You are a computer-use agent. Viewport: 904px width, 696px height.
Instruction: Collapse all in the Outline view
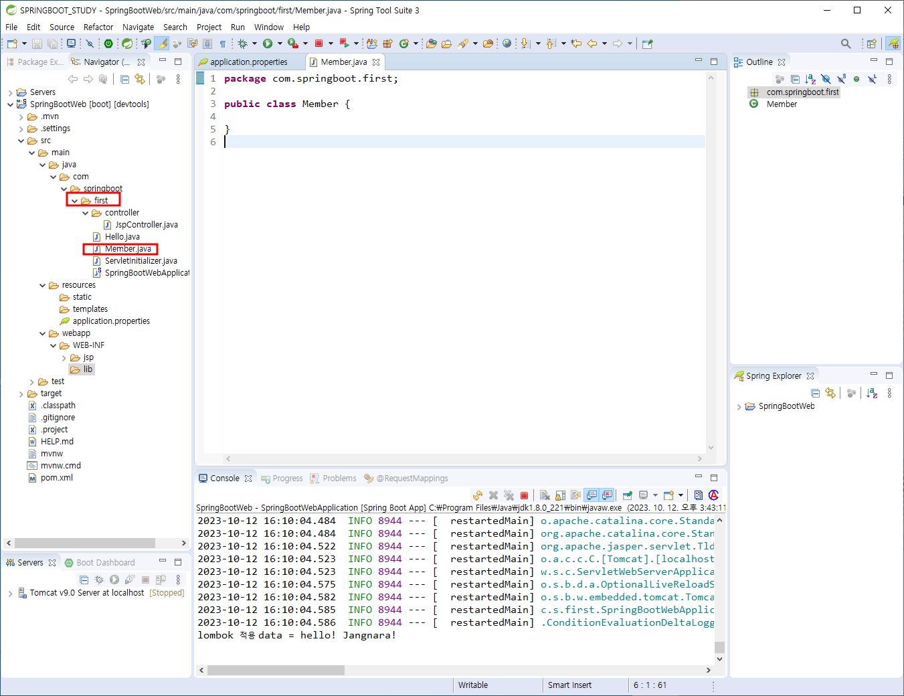(x=795, y=79)
